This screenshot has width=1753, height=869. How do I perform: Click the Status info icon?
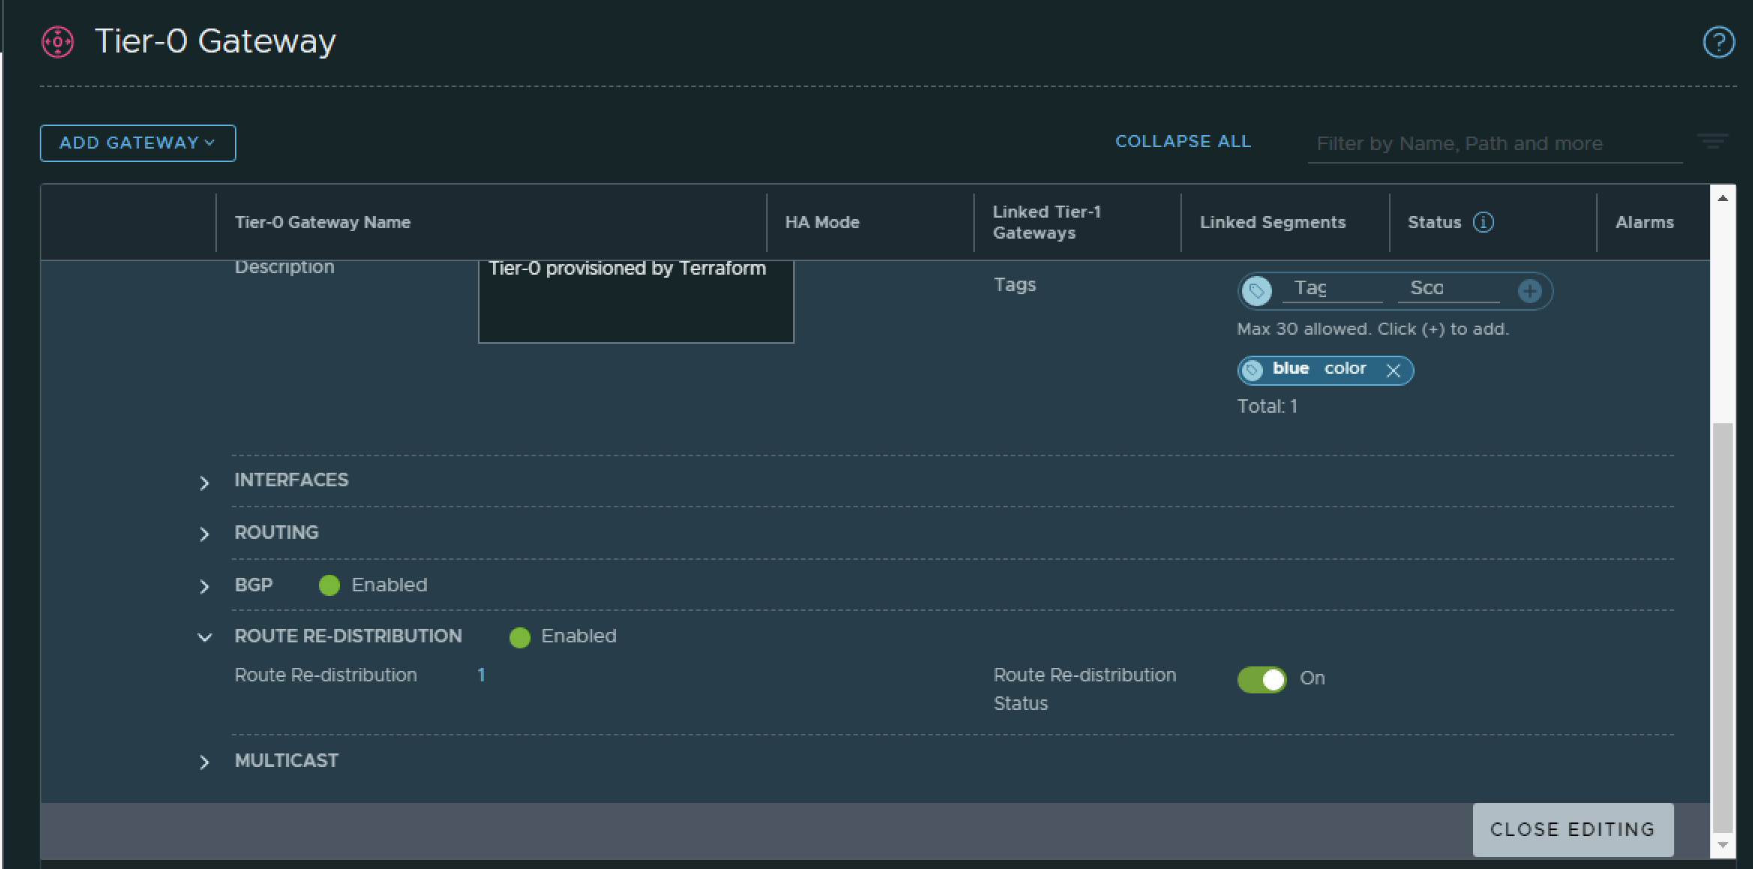1483,222
